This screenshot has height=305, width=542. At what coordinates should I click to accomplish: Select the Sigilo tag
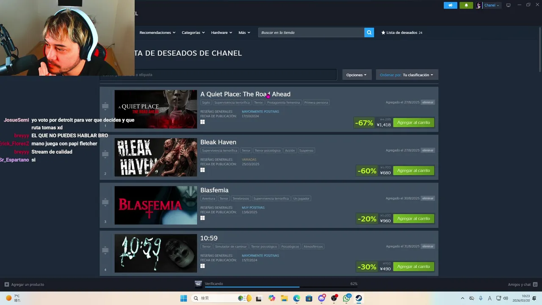click(206, 103)
